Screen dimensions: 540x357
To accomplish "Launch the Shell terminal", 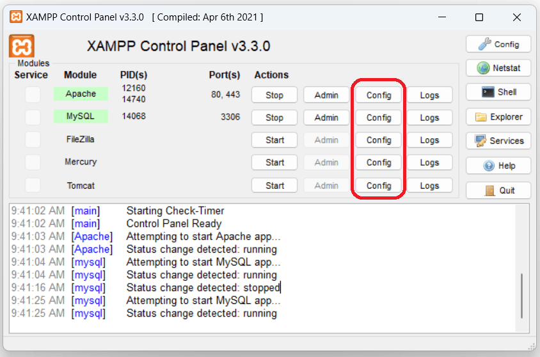I will [x=498, y=92].
